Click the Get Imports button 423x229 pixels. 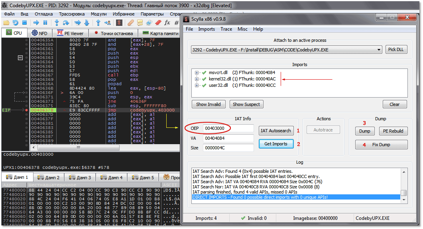276,144
